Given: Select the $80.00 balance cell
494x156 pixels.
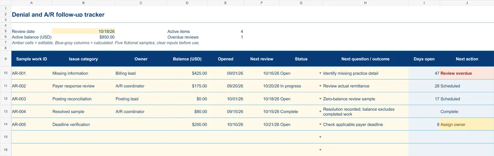Looking at the screenshot, I should tap(187, 112).
